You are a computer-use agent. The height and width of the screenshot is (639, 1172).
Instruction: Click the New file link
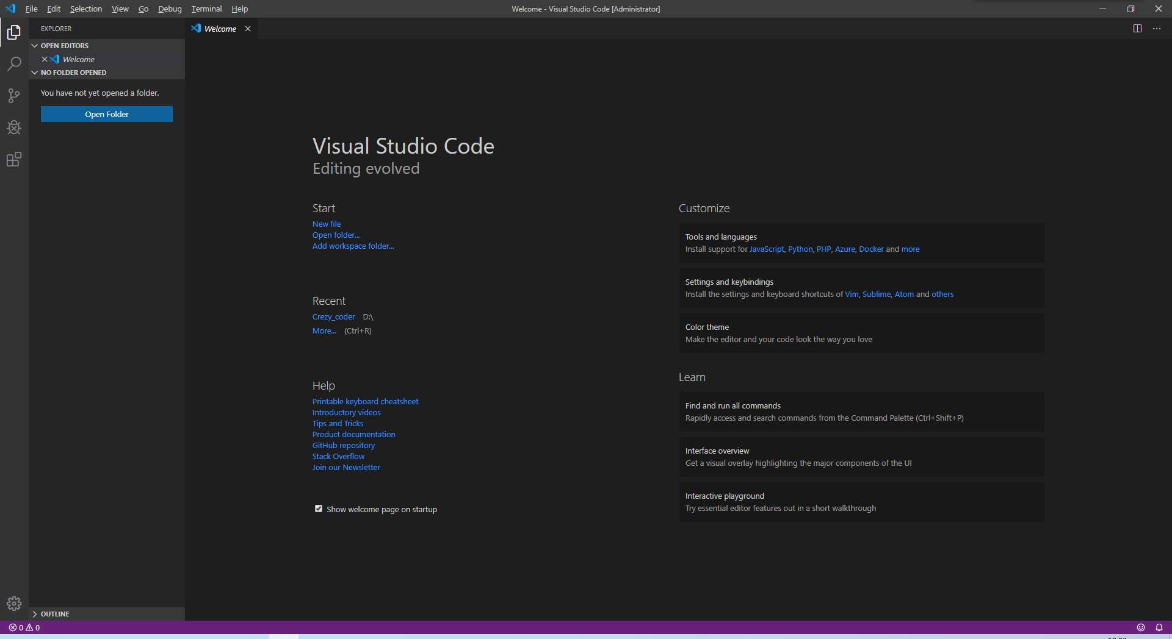(327, 224)
